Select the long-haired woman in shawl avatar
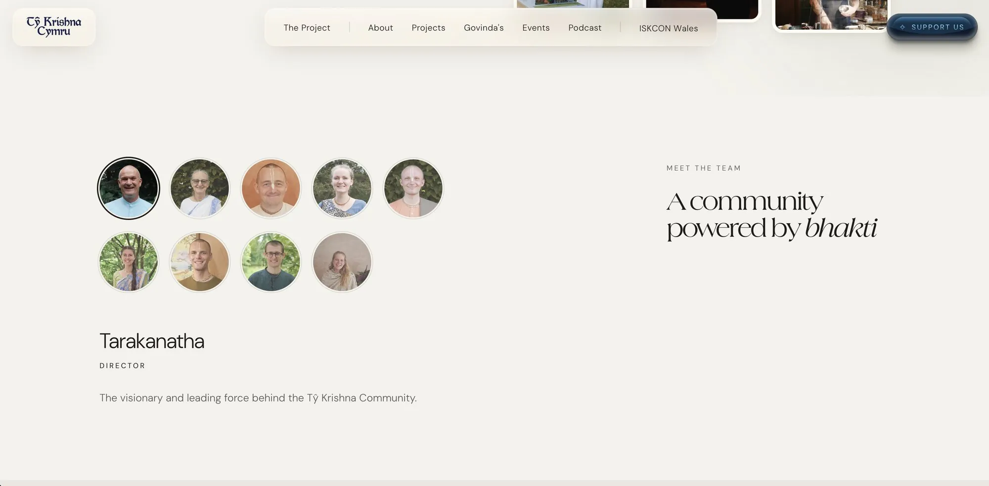Image resolution: width=989 pixels, height=486 pixels. tap(342, 262)
